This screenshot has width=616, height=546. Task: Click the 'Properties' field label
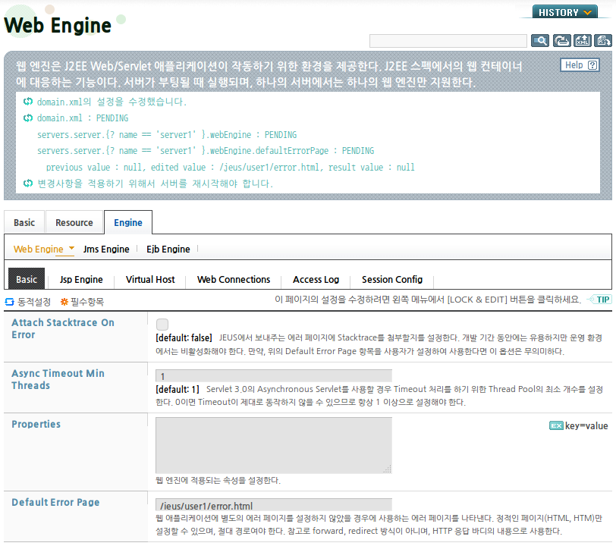tap(36, 424)
